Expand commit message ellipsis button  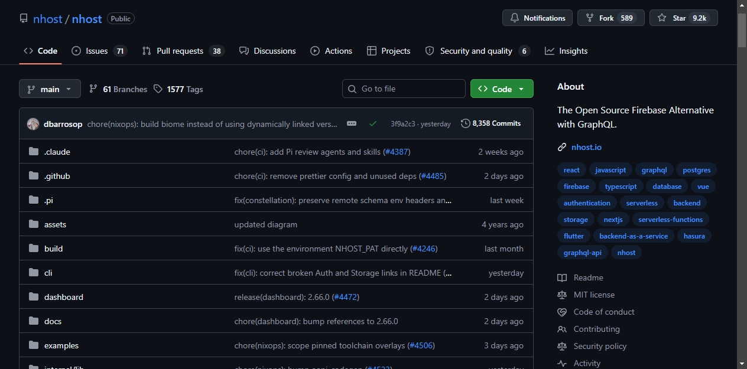(352, 123)
